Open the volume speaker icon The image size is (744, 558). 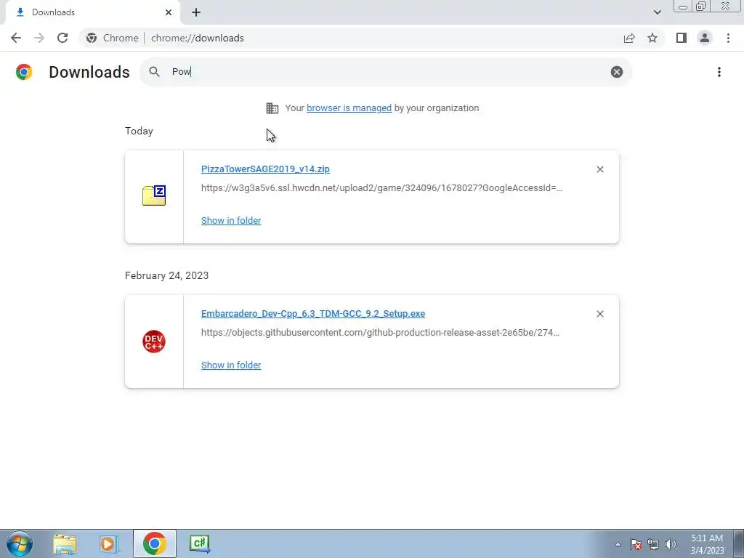coord(671,544)
